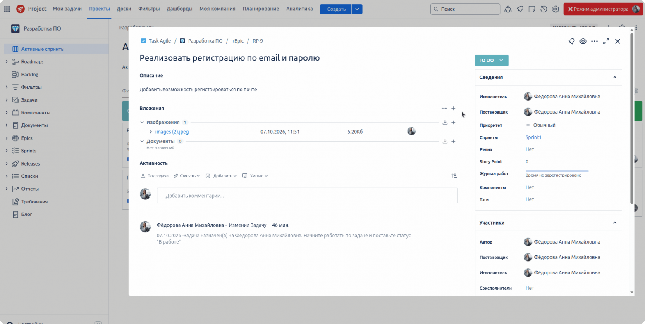Open the task's three-dots more menu
Viewport: 645px width, 324px height.
[x=595, y=41]
